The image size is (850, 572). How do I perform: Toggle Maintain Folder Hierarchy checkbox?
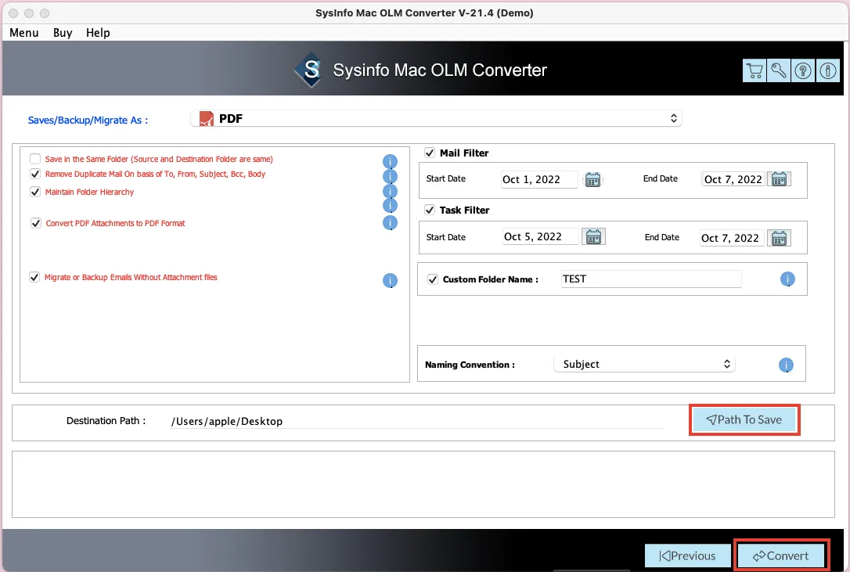(35, 192)
